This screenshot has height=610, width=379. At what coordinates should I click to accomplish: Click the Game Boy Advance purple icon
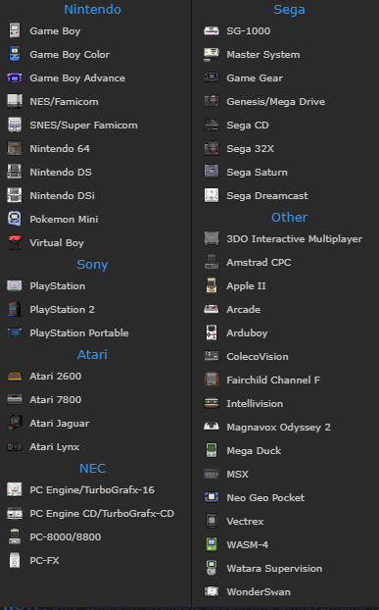coord(15,78)
